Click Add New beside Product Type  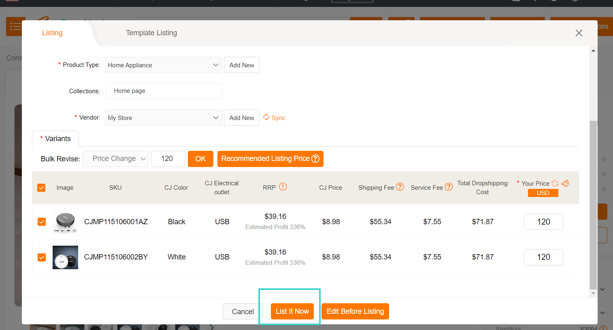click(242, 65)
